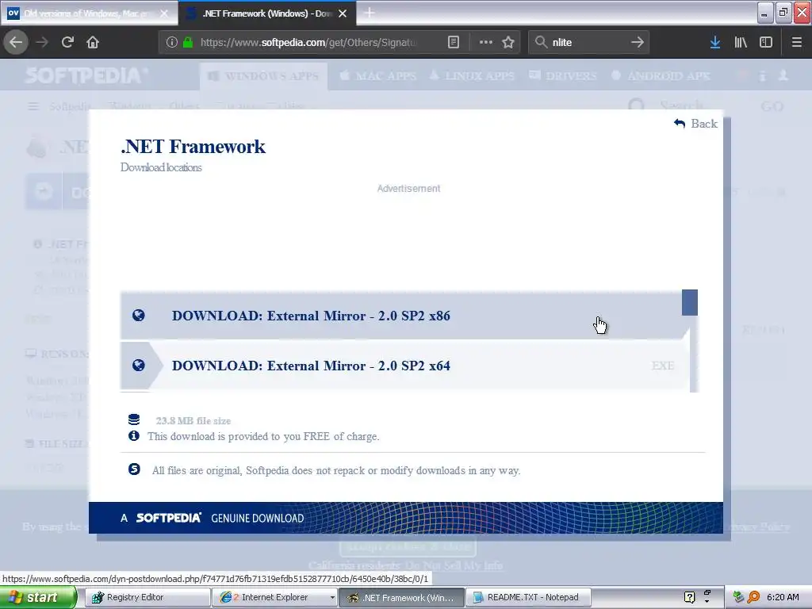
Task: Click the browser forward arrow
Action: point(42,42)
